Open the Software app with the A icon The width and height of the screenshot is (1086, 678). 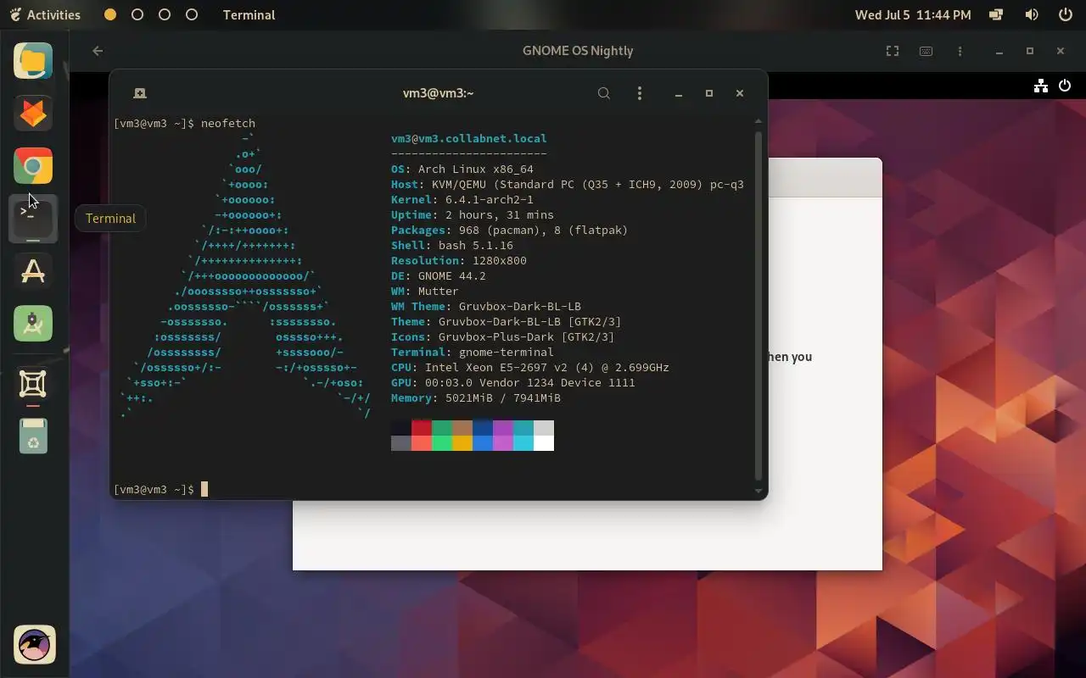[33, 271]
